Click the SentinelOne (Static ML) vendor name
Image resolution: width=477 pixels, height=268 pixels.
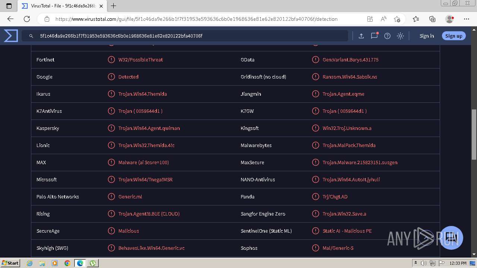(x=266, y=231)
